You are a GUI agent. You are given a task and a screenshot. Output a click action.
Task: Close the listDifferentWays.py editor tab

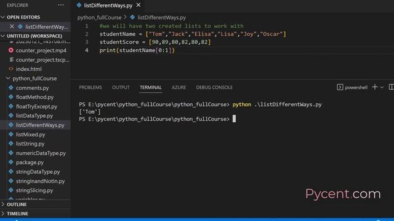(x=139, y=5)
